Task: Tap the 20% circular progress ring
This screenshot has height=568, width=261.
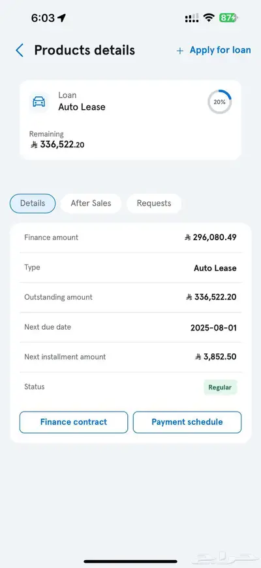Action: coord(219,102)
